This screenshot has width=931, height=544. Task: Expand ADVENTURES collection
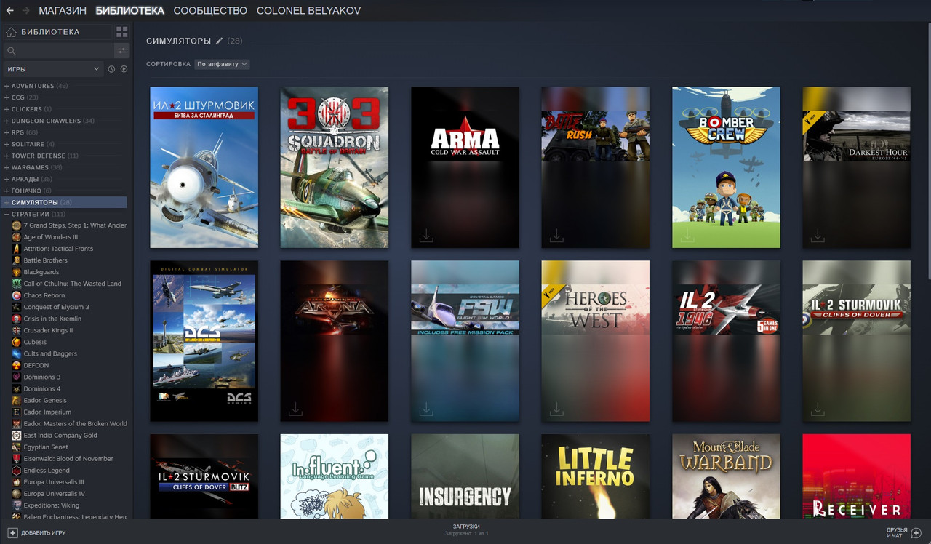tap(7, 86)
